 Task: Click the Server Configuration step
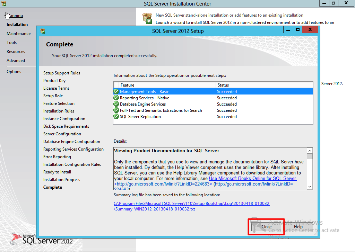62,134
